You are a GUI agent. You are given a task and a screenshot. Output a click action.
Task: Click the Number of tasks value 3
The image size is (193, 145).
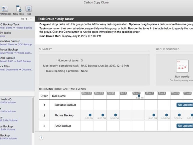coord(82,60)
